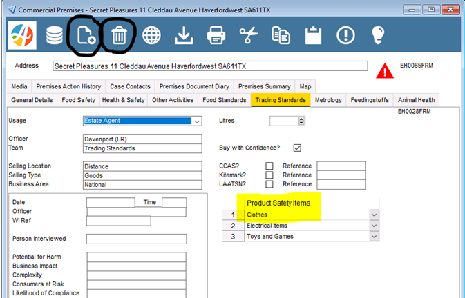Click the Business Impact field
Screen dimensions: 465x298
136,266
